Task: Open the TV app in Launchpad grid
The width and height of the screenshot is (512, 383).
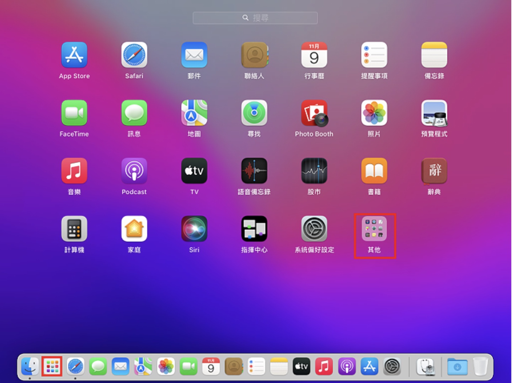Action: tap(194, 171)
